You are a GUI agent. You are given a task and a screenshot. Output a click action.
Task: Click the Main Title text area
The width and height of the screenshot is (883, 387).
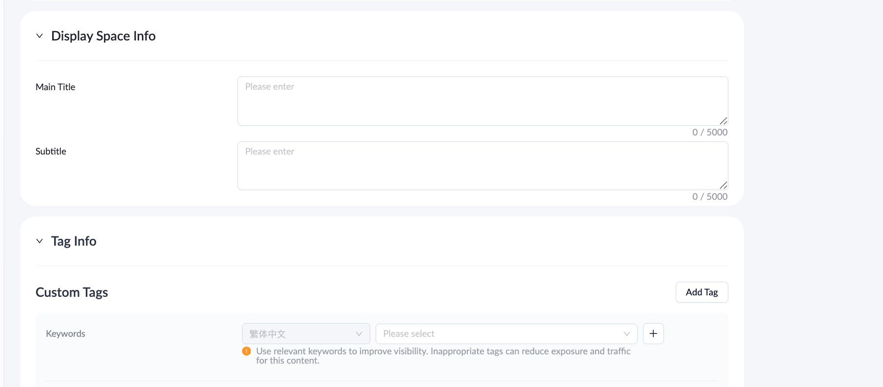click(482, 101)
